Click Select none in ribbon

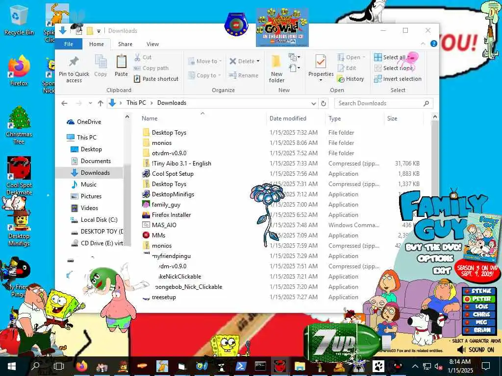(394, 68)
